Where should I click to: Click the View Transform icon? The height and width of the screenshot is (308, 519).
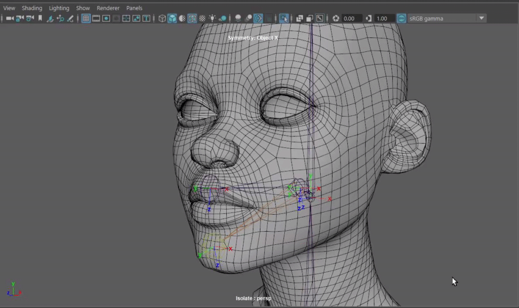point(402,19)
